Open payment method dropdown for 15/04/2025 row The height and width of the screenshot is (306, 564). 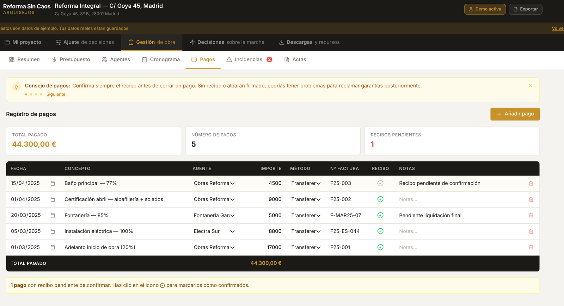coord(306,183)
